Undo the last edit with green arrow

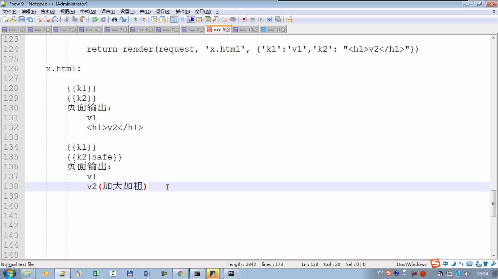click(95, 19)
